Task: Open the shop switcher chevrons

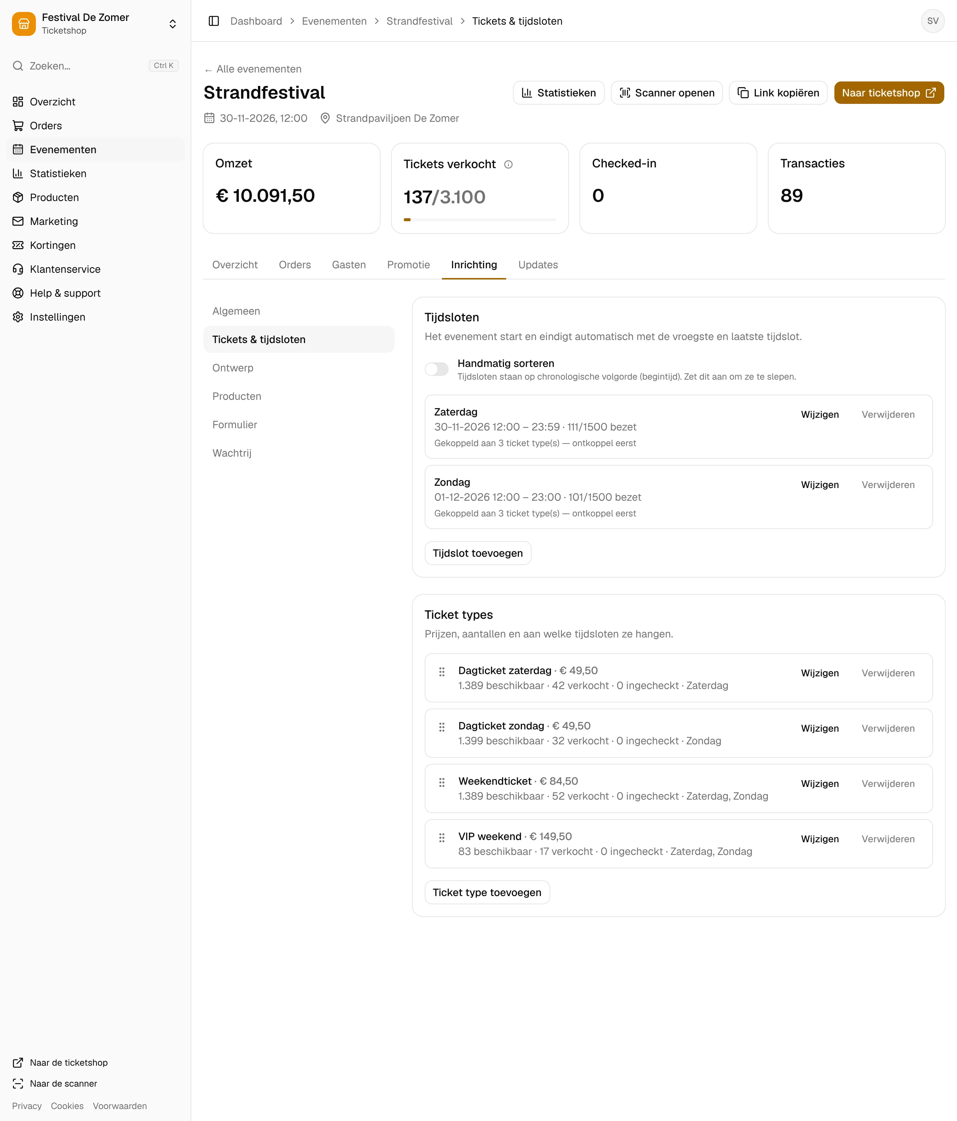Action: pyautogui.click(x=173, y=24)
